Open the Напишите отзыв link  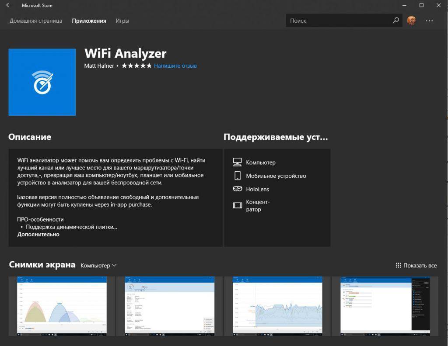click(175, 66)
